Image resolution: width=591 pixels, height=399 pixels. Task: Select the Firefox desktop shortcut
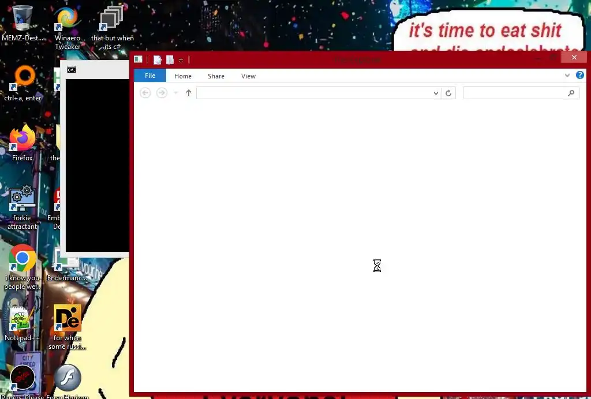pyautogui.click(x=23, y=143)
